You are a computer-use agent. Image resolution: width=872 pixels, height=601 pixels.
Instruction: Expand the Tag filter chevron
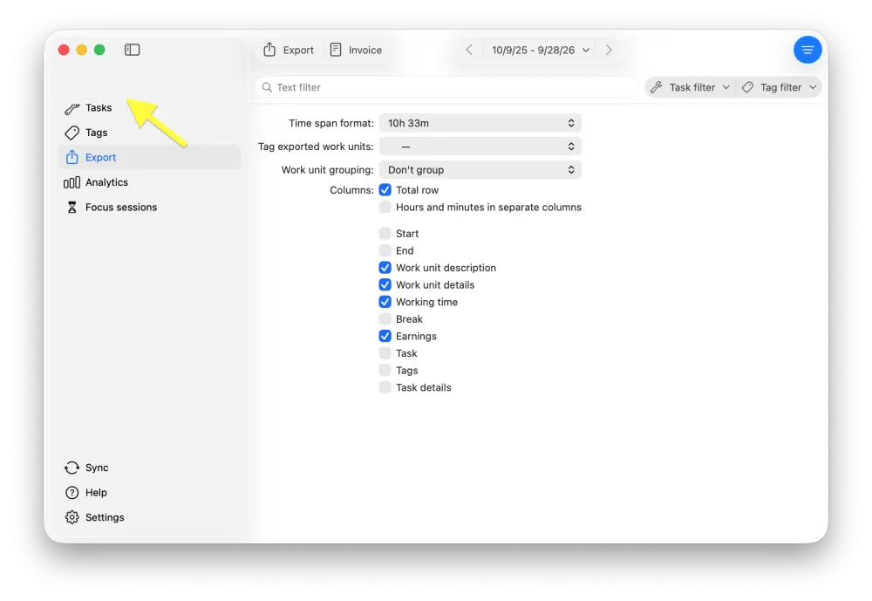[x=813, y=87]
